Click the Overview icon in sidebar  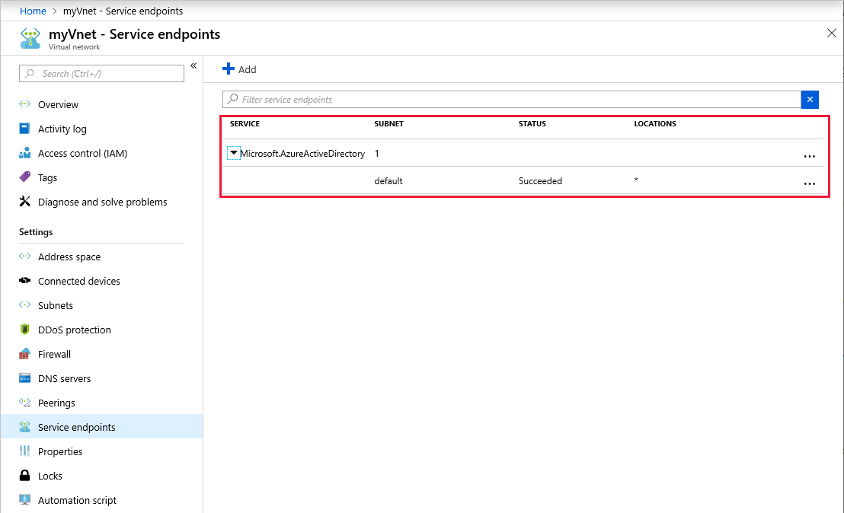point(24,104)
